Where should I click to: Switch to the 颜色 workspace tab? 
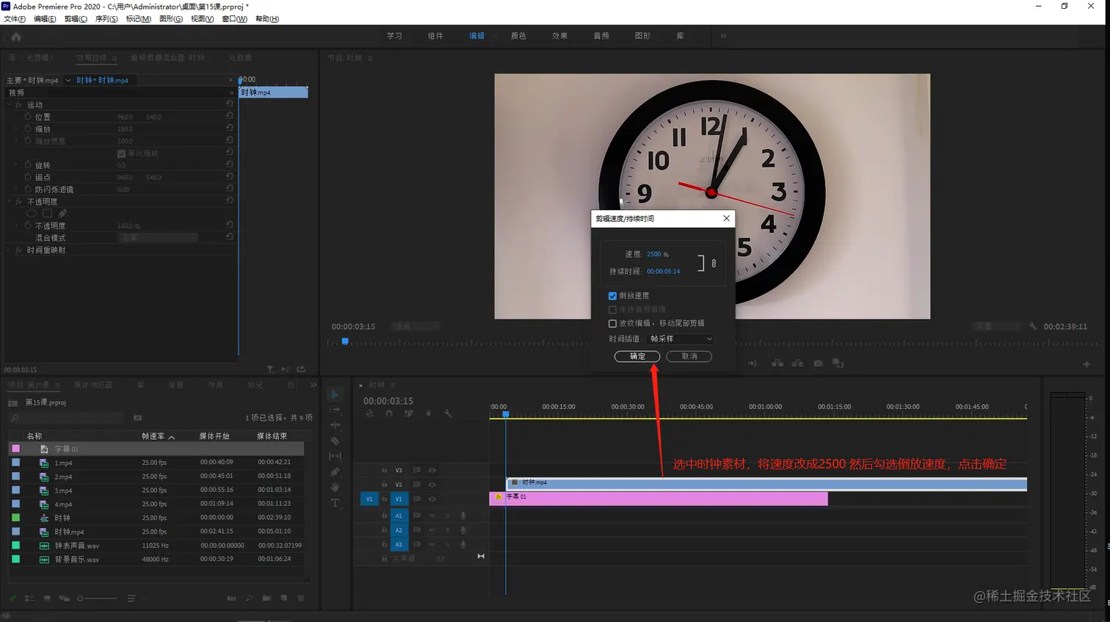(x=518, y=35)
